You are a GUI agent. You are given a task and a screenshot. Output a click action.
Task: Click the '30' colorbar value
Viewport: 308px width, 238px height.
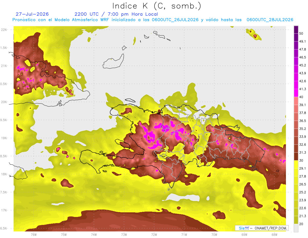301,160
